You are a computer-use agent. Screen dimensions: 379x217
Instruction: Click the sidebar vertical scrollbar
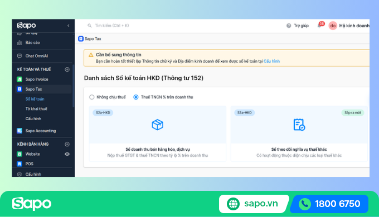[73, 86]
